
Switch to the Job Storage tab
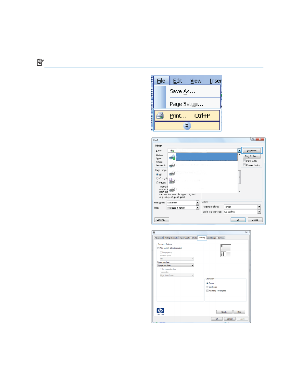tap(212, 238)
